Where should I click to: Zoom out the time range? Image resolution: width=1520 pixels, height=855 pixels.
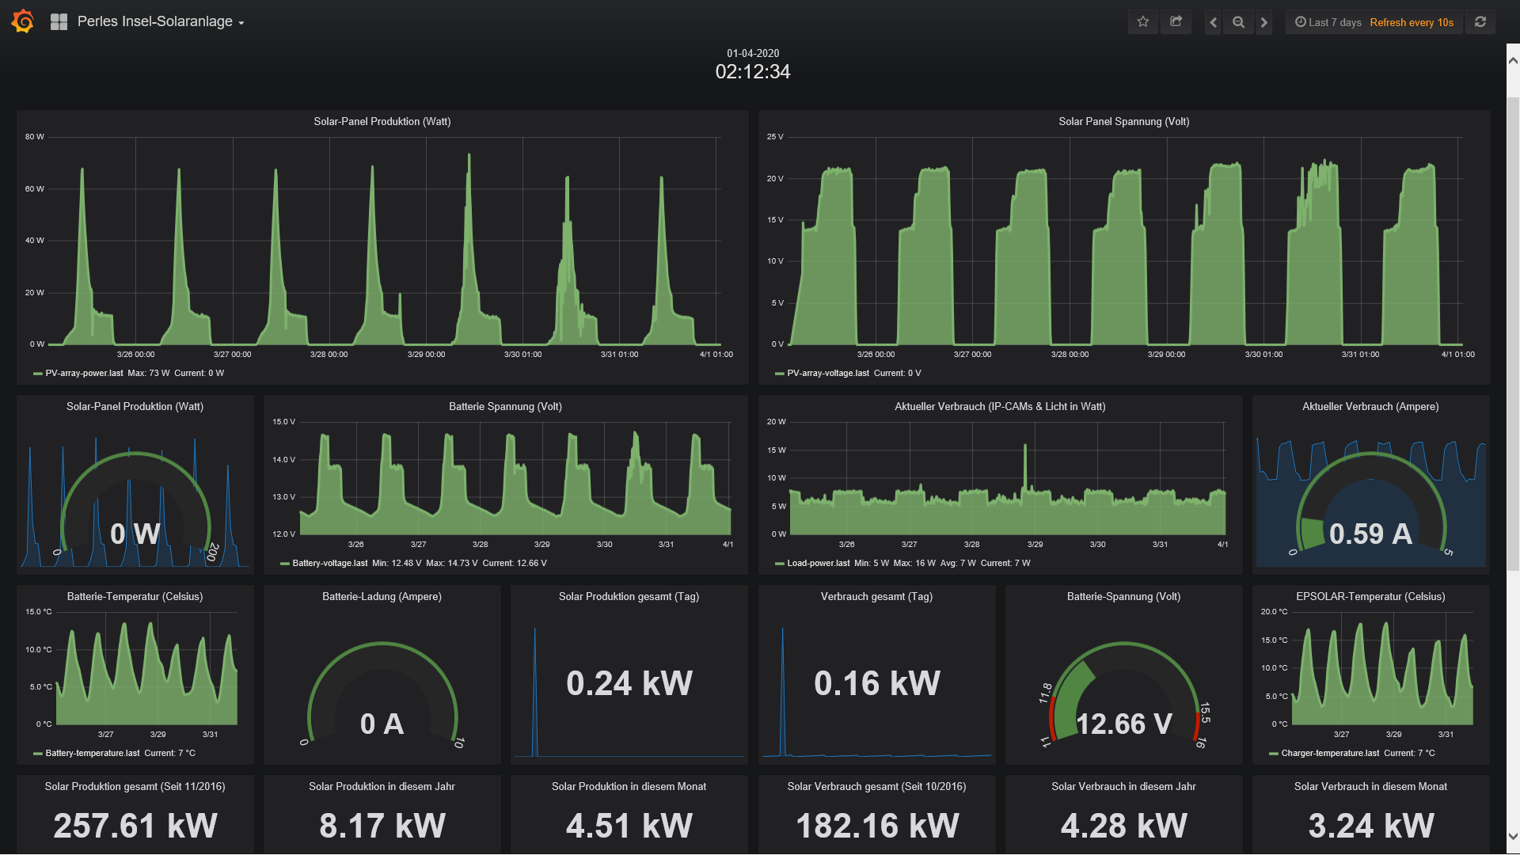1238,22
